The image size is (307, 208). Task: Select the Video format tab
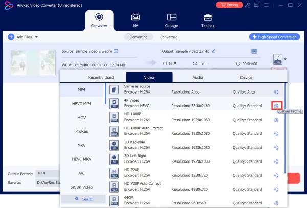[149, 77]
